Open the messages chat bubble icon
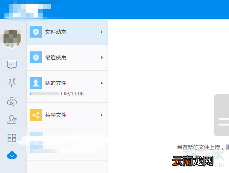 12,65
